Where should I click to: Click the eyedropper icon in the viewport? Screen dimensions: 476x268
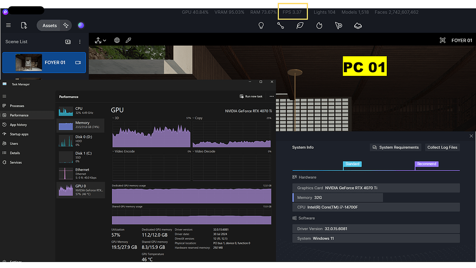[129, 40]
